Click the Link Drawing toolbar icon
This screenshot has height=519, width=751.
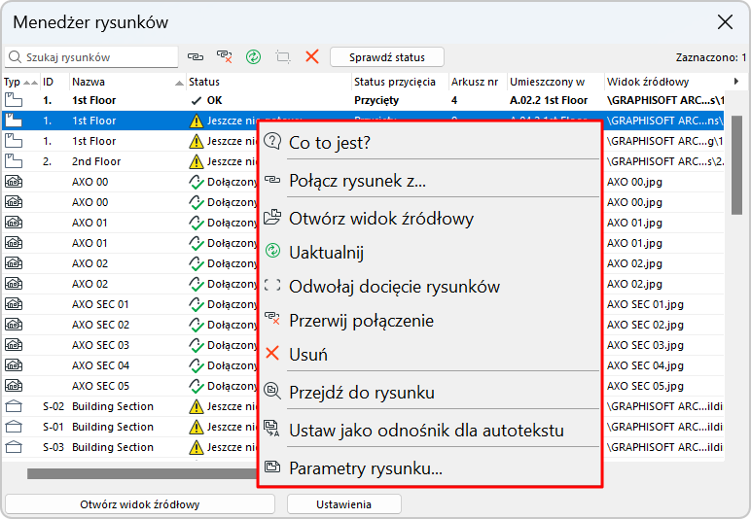coord(195,57)
